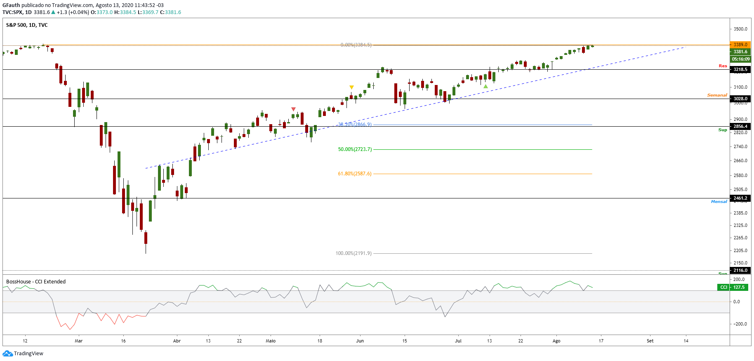Select the blue Mensal label

(x=719, y=202)
